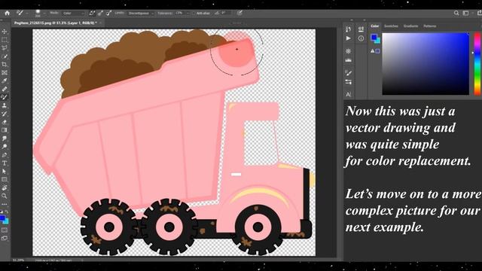Change screen mode at toolbar bottom
The width and height of the screenshot is (482, 271).
pos(5,238)
